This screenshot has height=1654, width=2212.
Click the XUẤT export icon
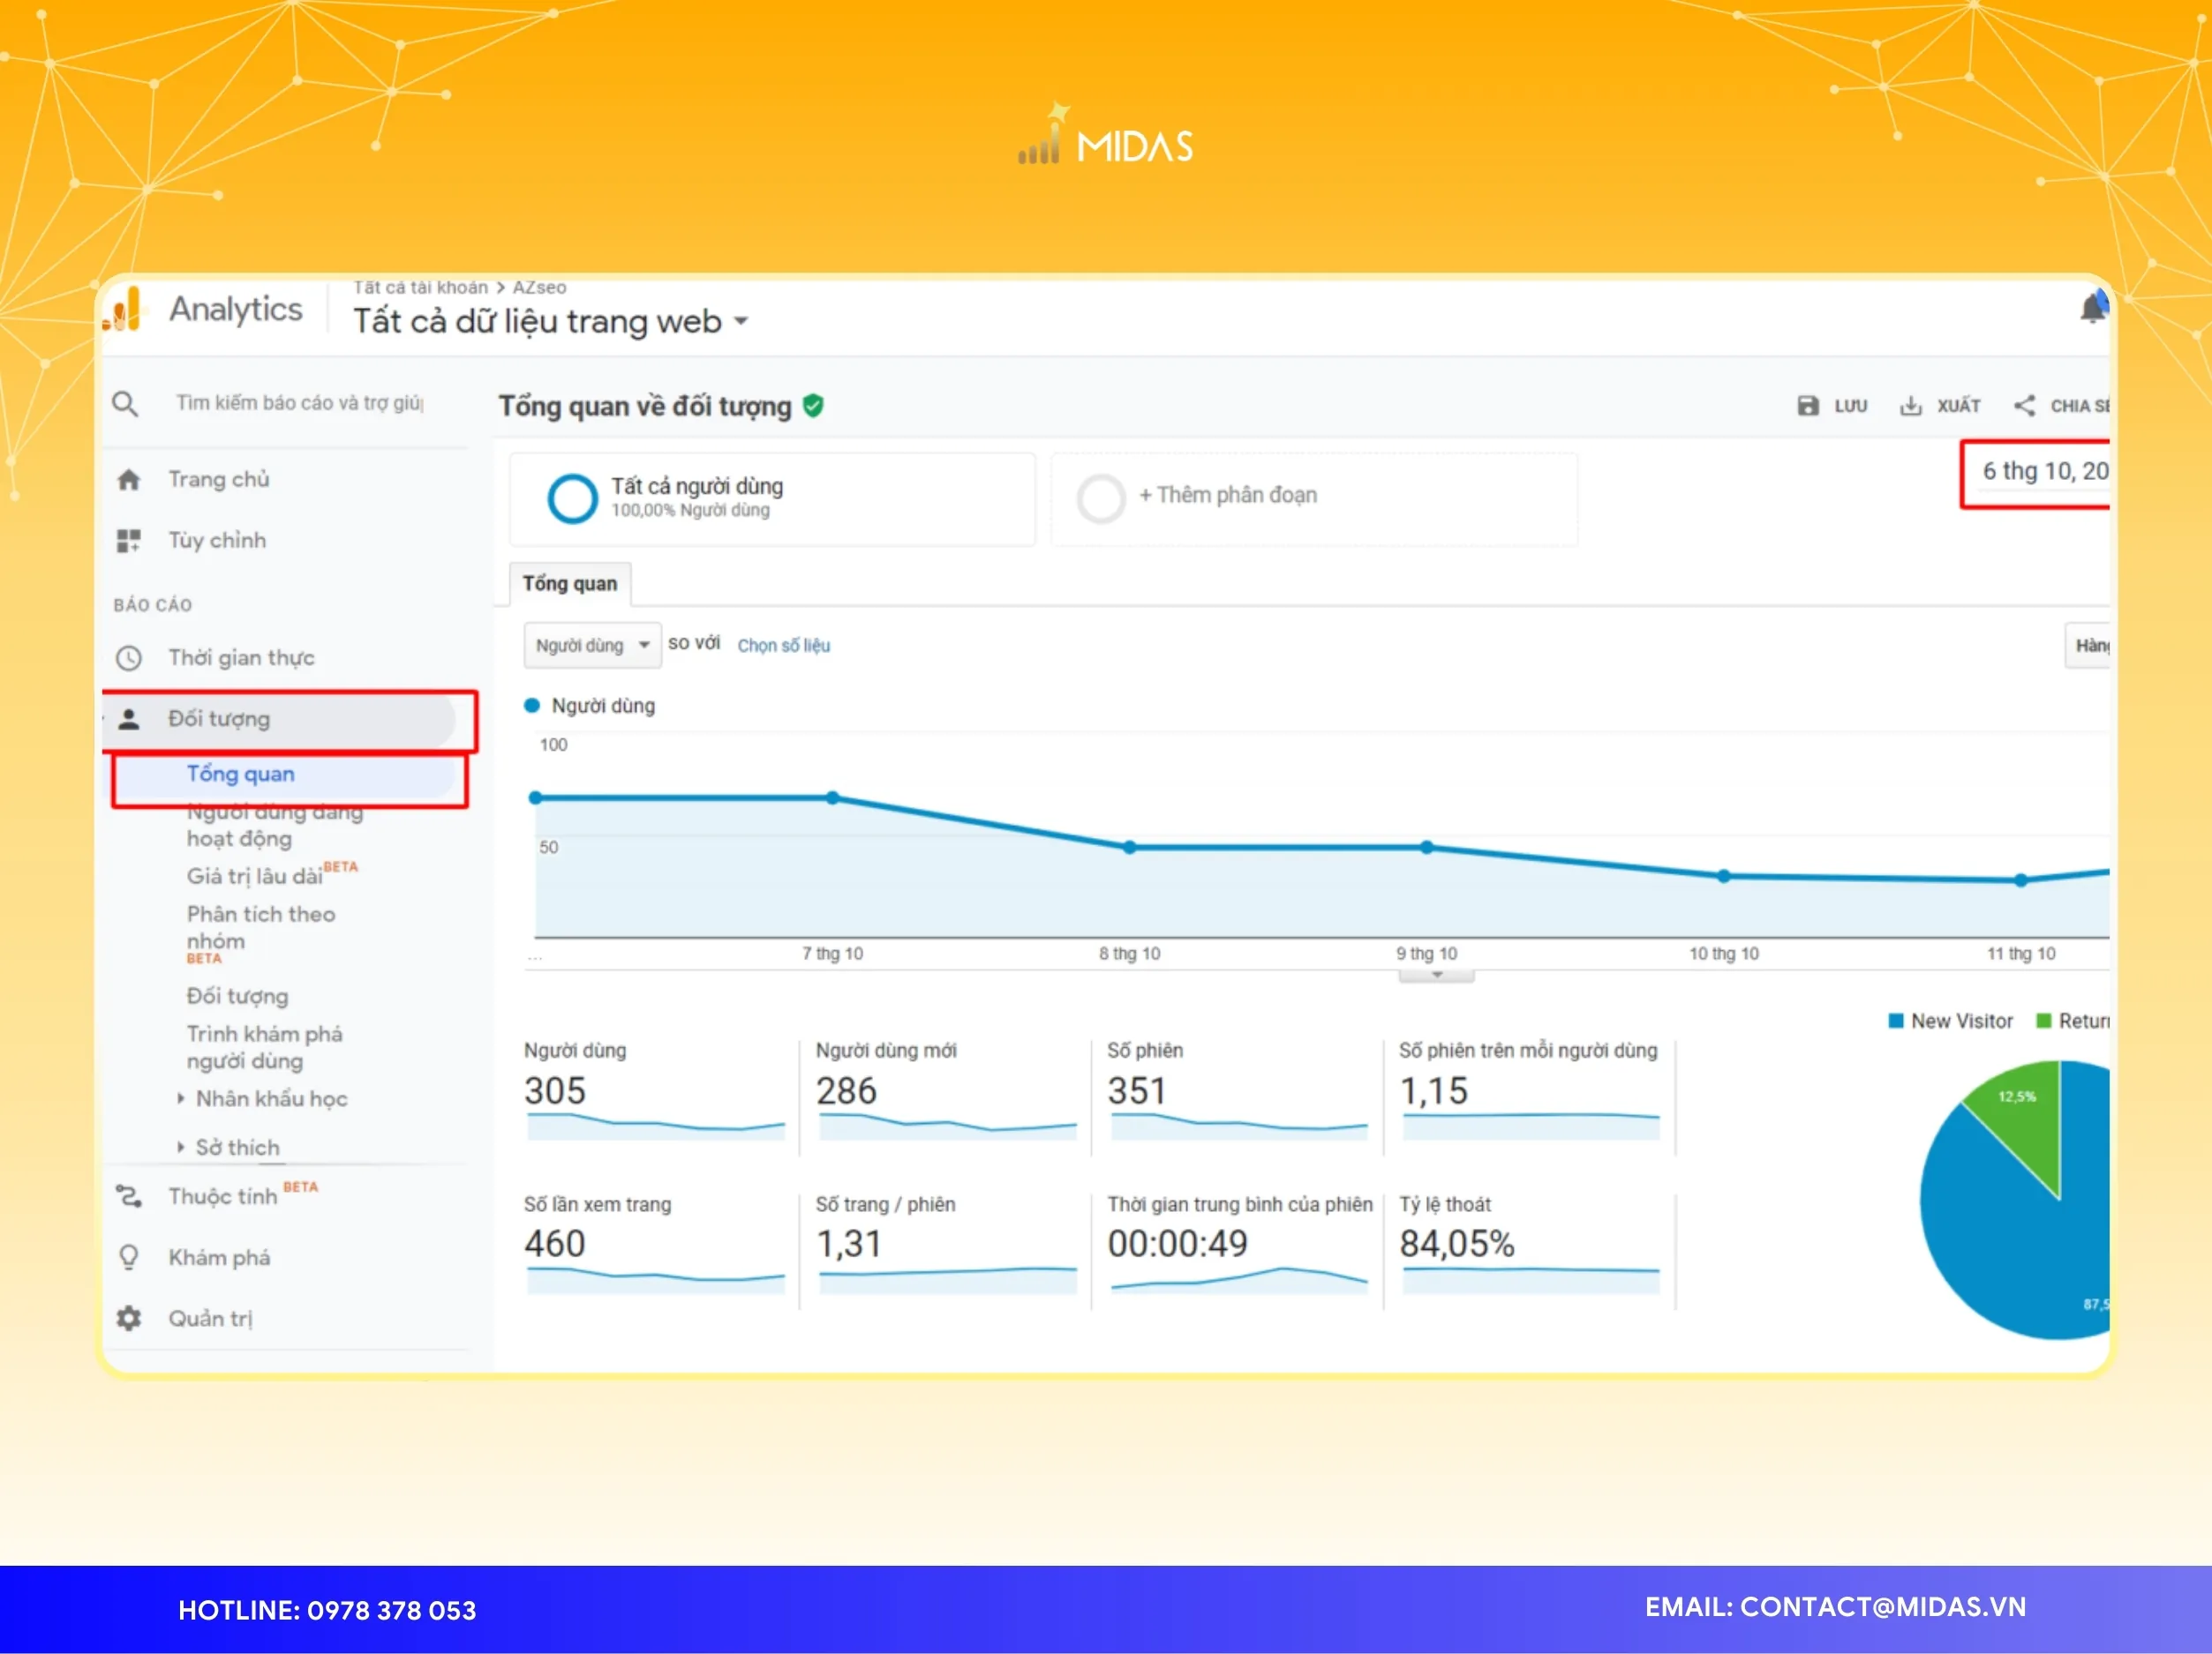(1912, 405)
